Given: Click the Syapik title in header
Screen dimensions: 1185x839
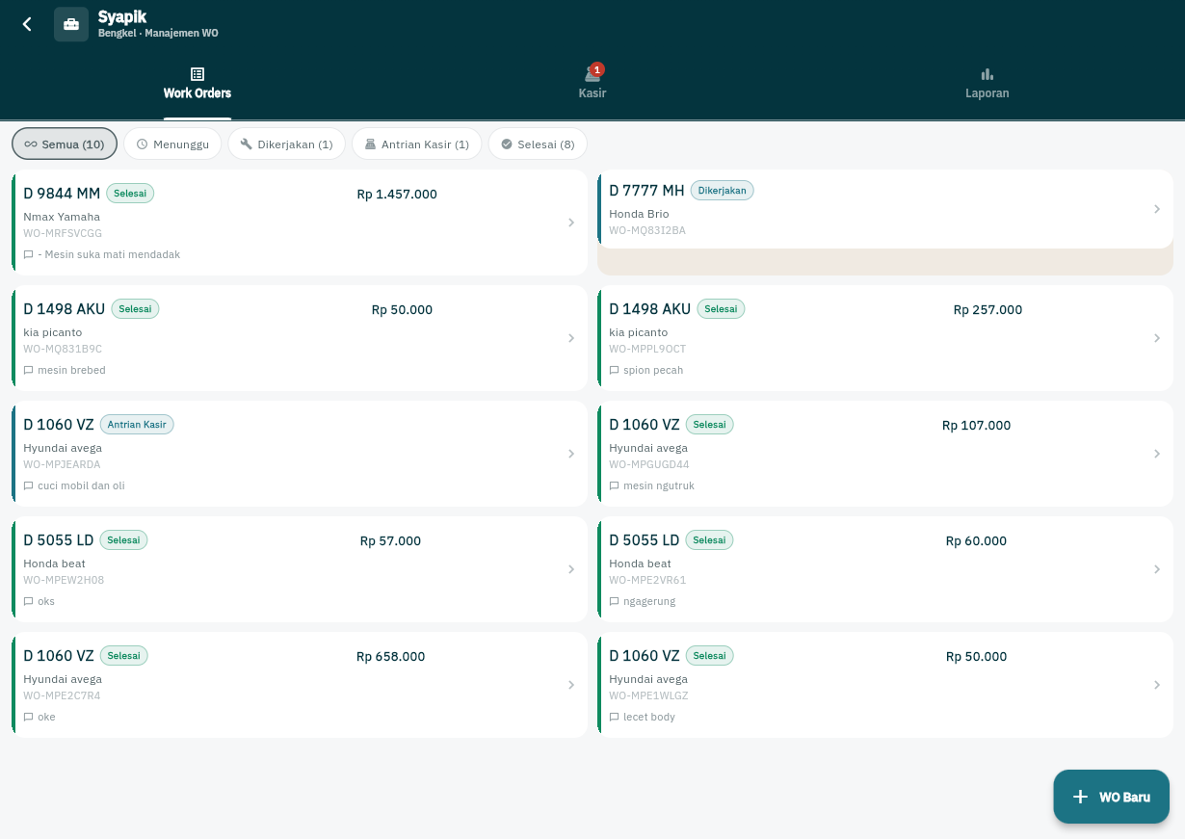Looking at the screenshot, I should (x=122, y=16).
